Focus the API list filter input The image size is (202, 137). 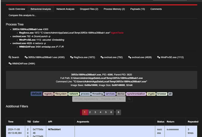99,99
